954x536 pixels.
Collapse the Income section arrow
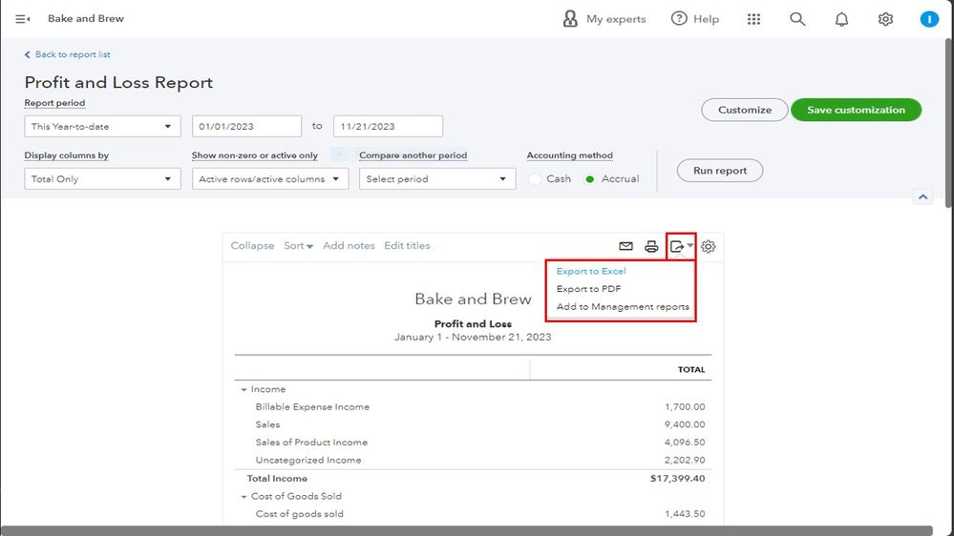click(244, 390)
